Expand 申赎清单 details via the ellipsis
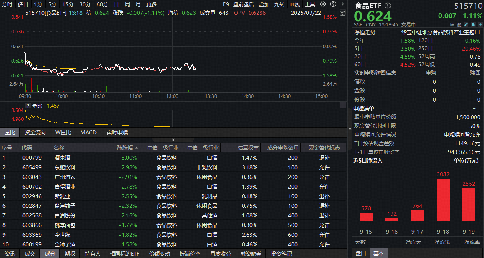Screen dimensions: 484x258 pyautogui.click(x=475, y=108)
